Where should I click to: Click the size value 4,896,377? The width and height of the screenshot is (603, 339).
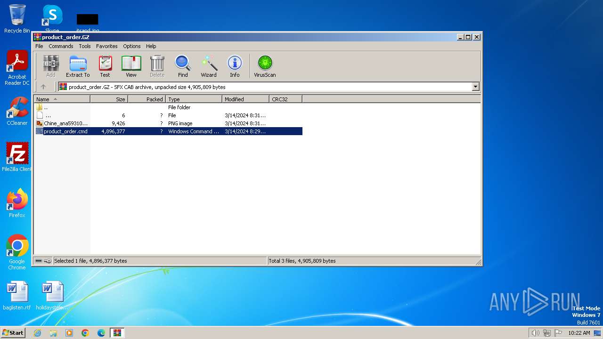click(x=113, y=131)
